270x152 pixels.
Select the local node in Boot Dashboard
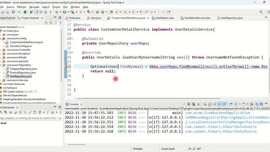pos(3,123)
